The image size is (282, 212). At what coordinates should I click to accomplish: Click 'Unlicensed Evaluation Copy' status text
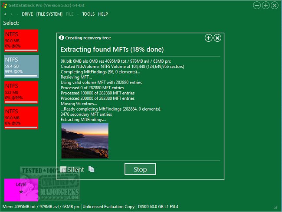tap(108, 207)
